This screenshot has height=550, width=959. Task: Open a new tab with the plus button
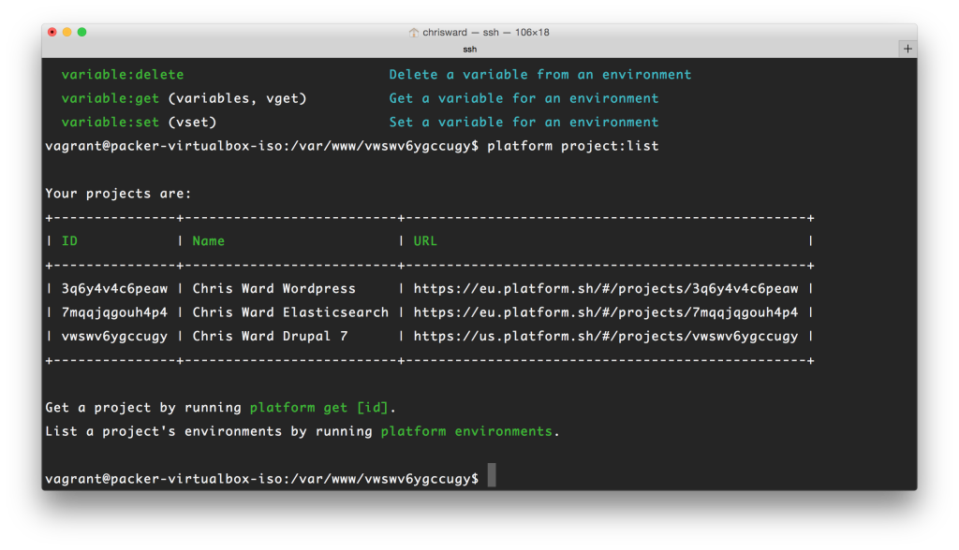[907, 49]
